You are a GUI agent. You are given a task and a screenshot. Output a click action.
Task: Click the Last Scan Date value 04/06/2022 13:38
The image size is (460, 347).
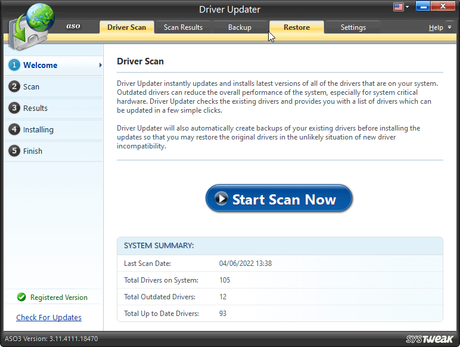[245, 264]
